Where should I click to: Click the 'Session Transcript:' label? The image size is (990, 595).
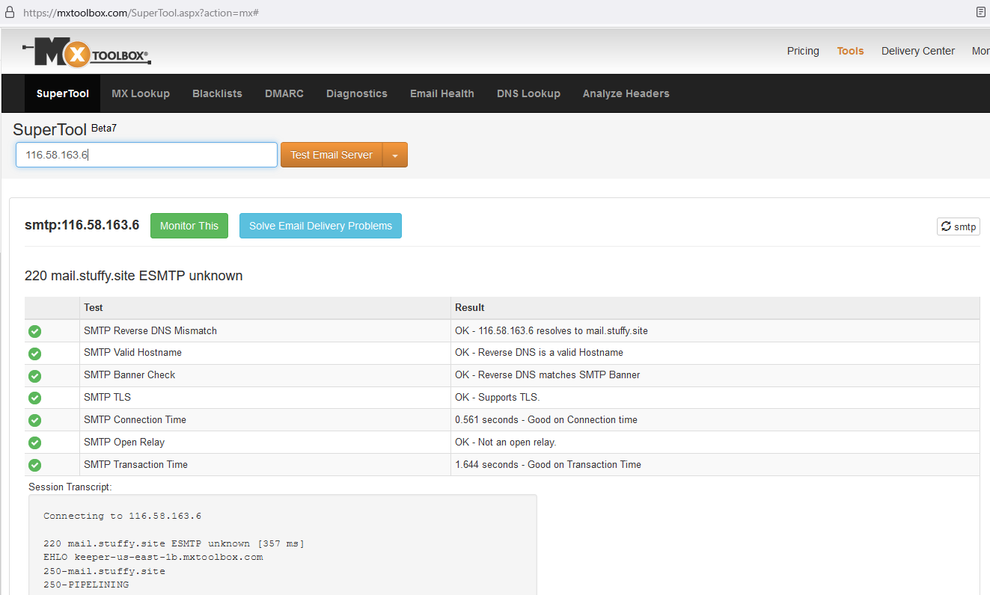70,487
